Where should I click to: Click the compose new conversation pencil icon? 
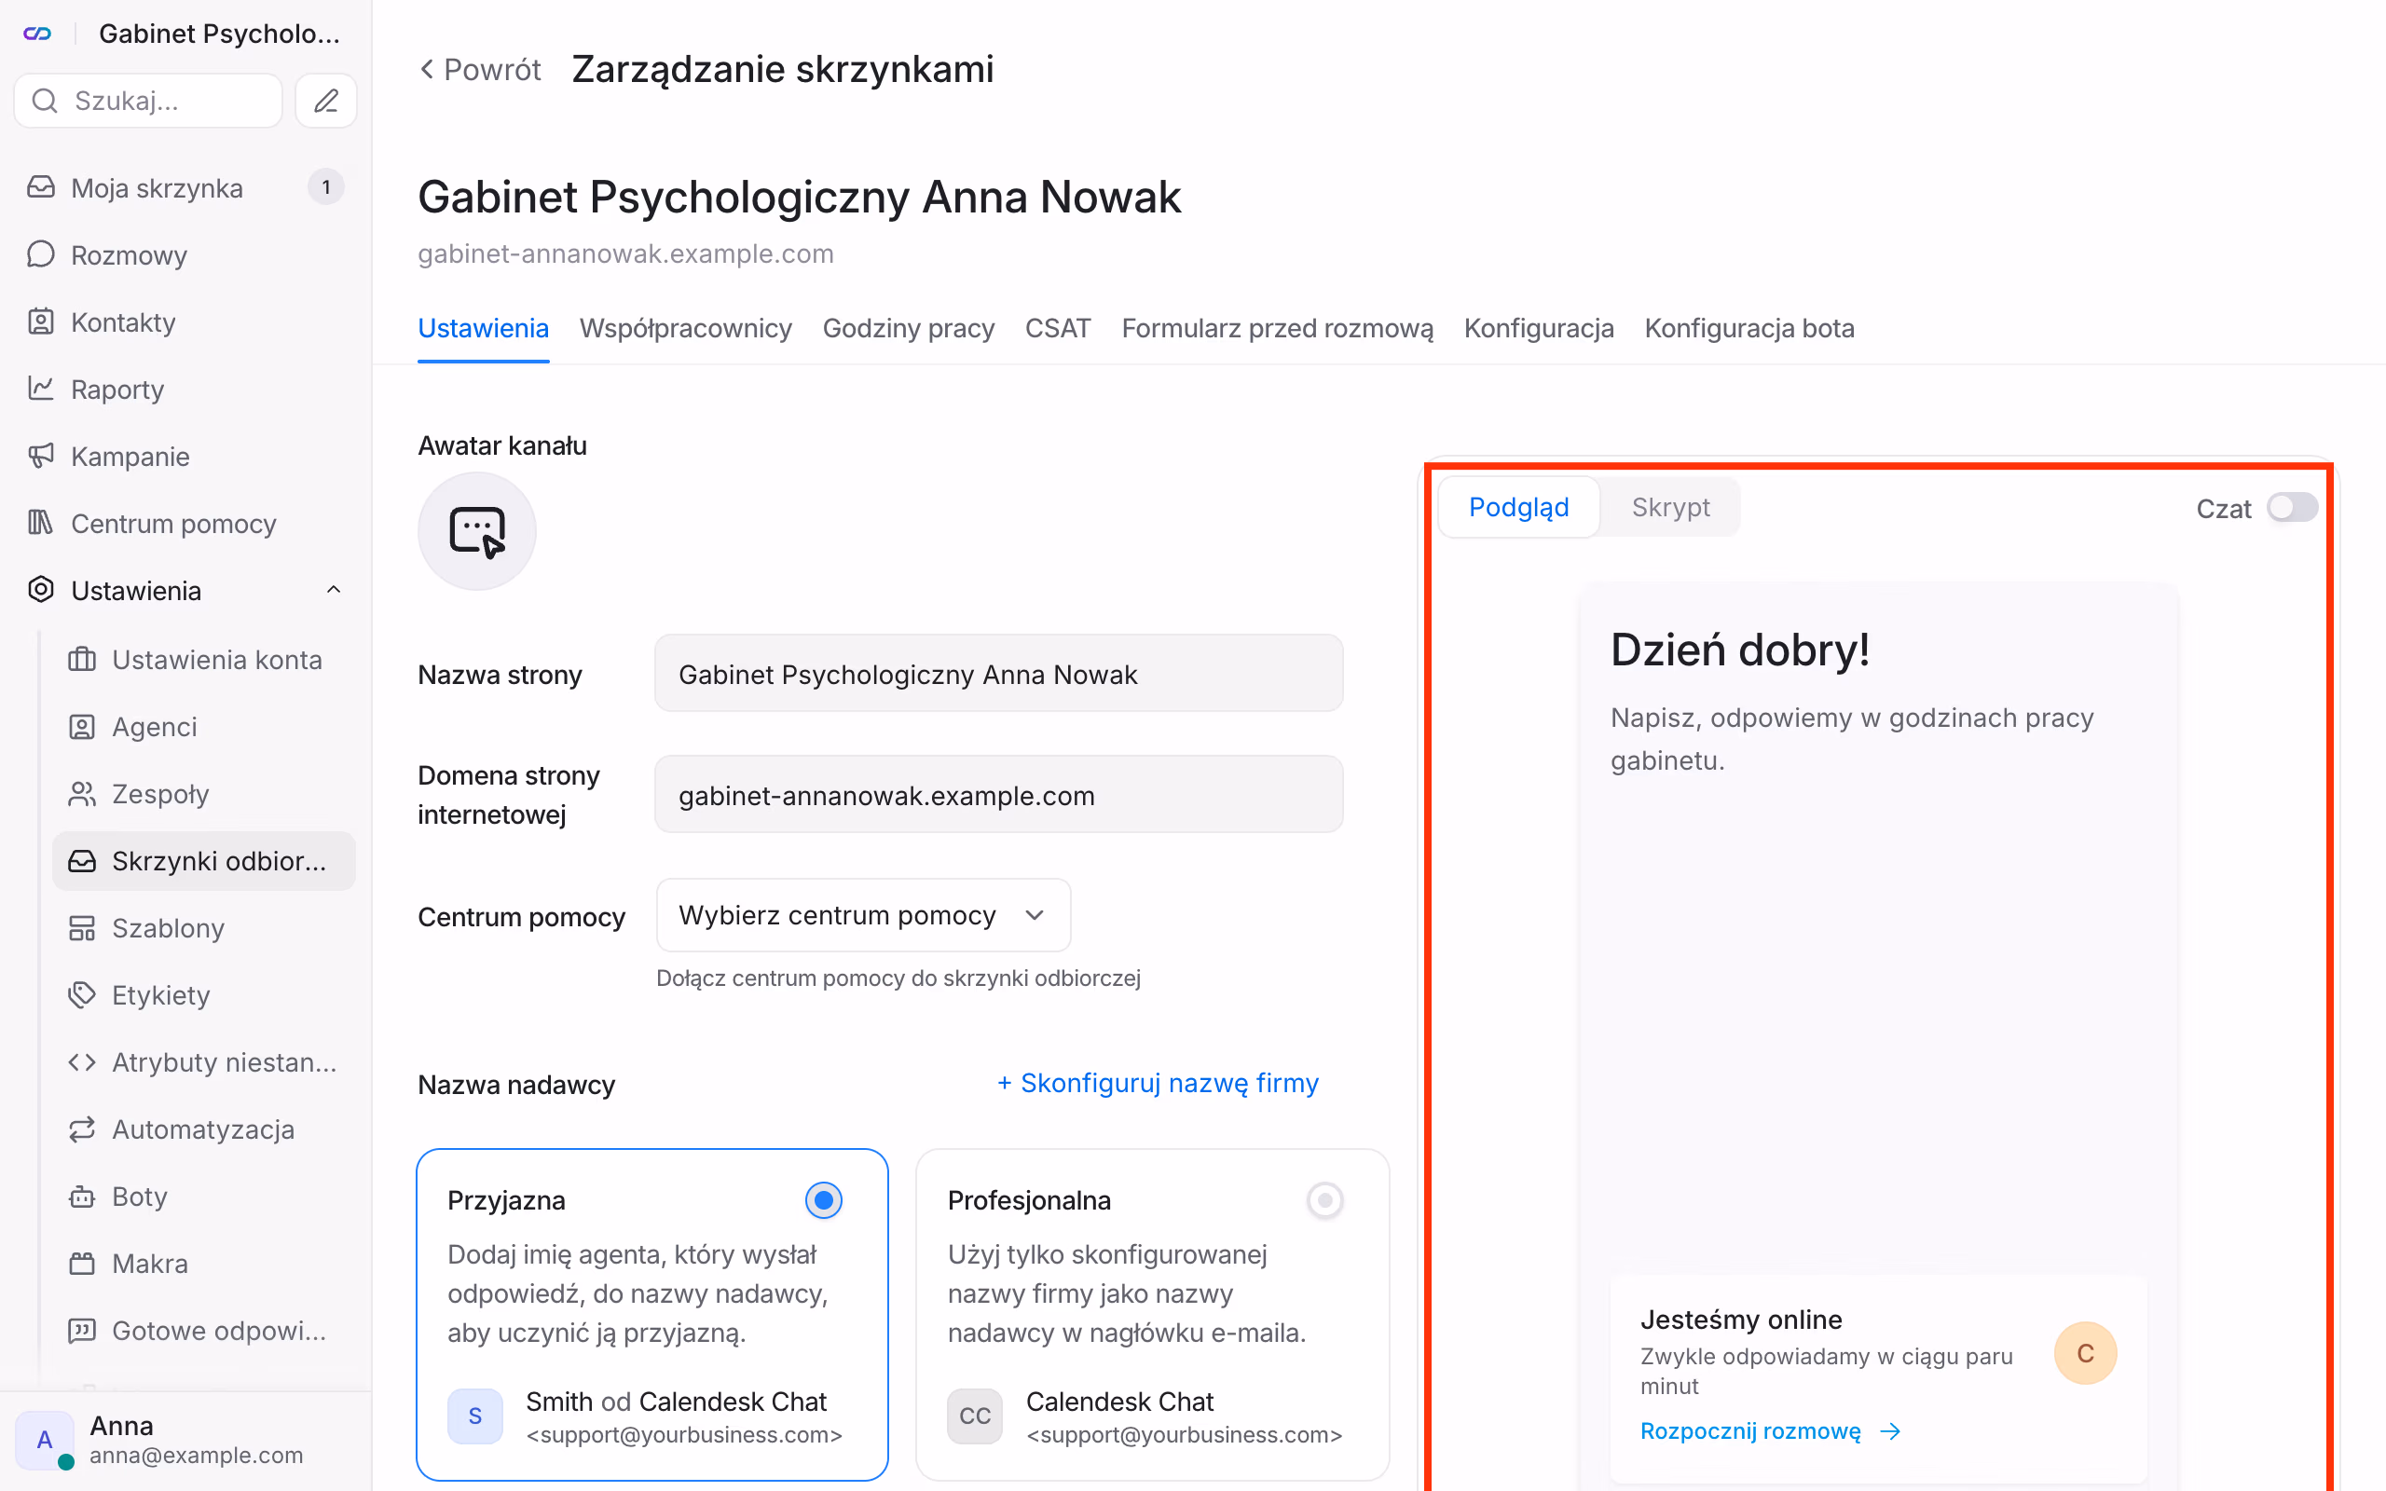point(326,101)
